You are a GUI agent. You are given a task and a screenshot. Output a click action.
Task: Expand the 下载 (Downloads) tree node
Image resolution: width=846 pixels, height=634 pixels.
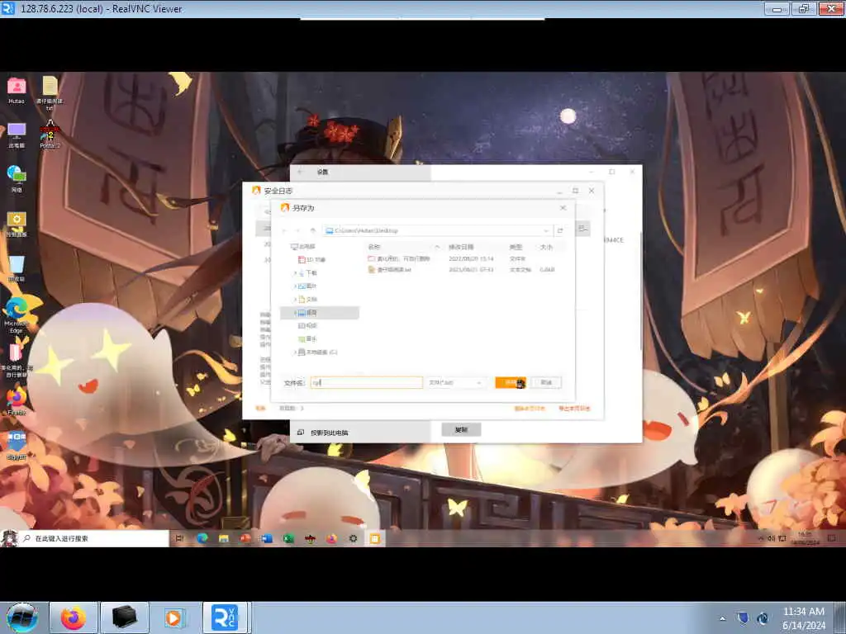coord(295,272)
